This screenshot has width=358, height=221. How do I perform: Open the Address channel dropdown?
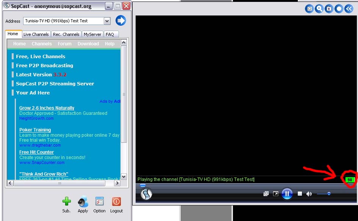coord(107,21)
